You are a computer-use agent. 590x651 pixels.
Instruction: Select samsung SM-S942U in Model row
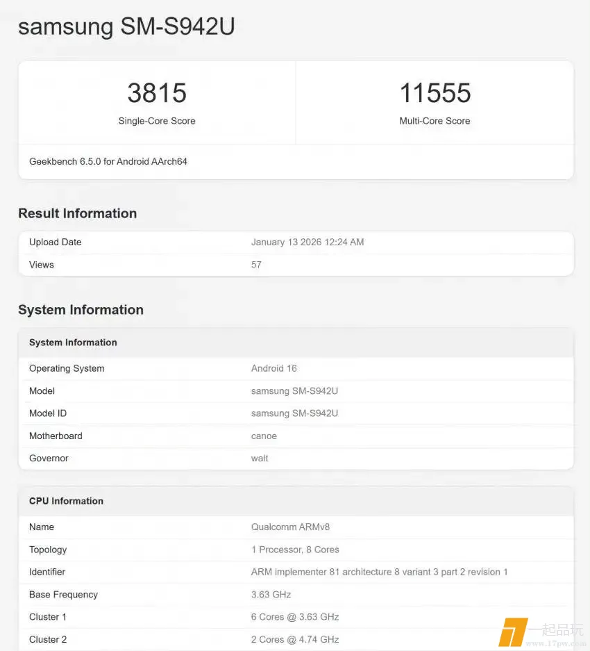(294, 391)
